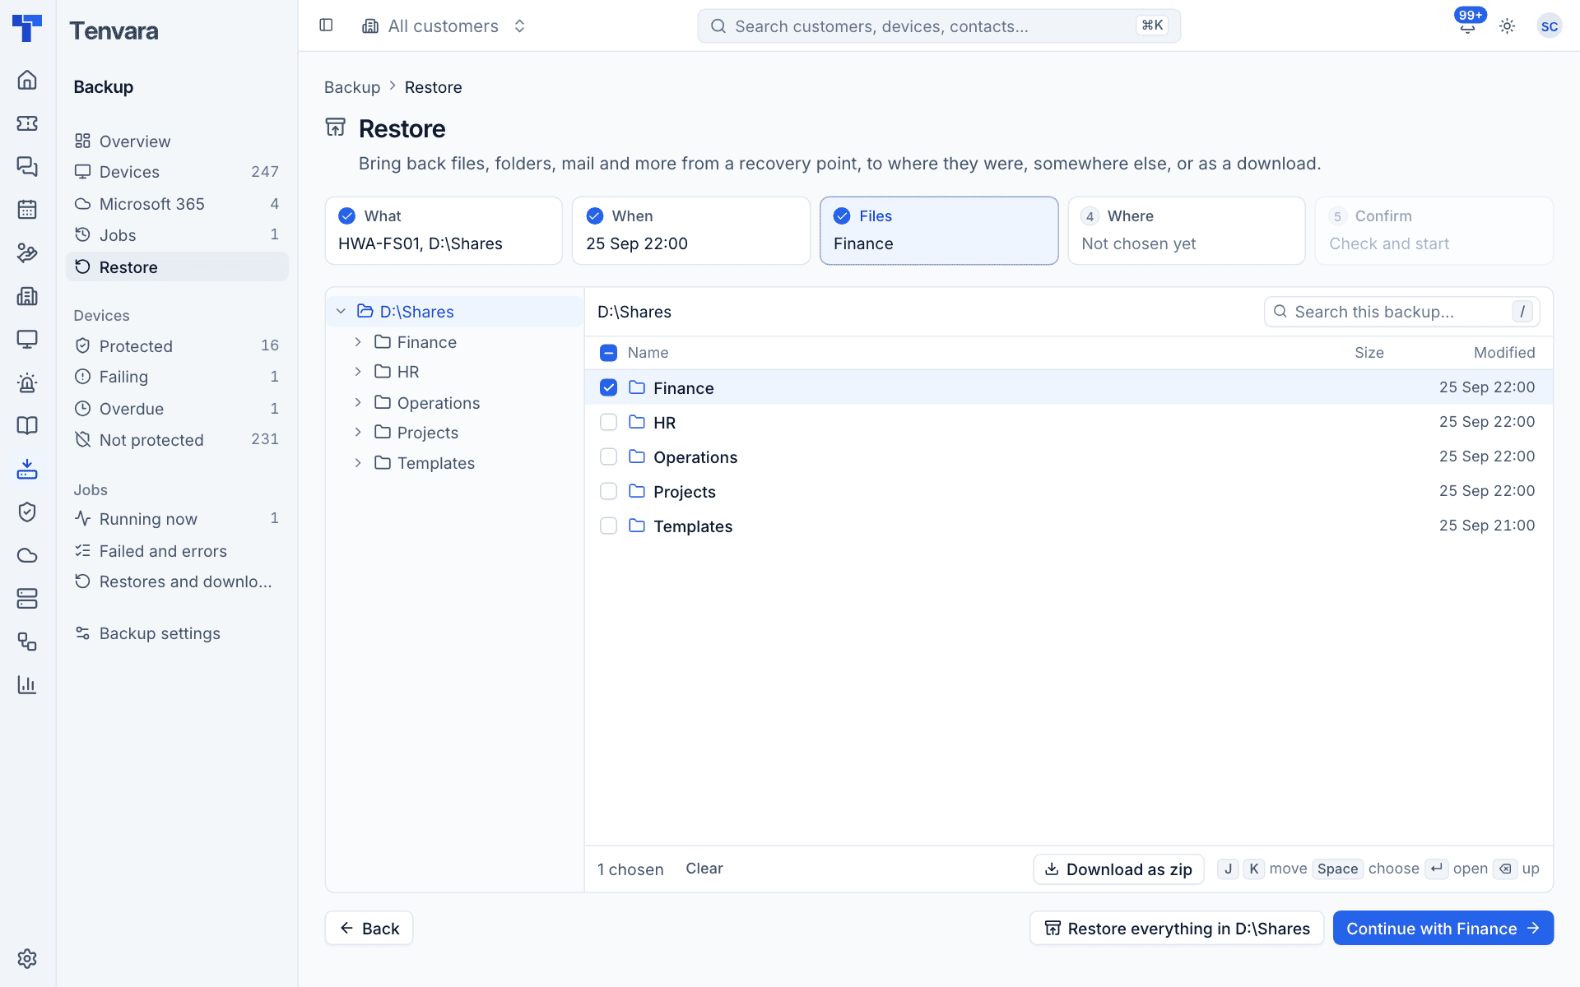Open the cloud rail icon
The height and width of the screenshot is (987, 1580).
point(27,555)
